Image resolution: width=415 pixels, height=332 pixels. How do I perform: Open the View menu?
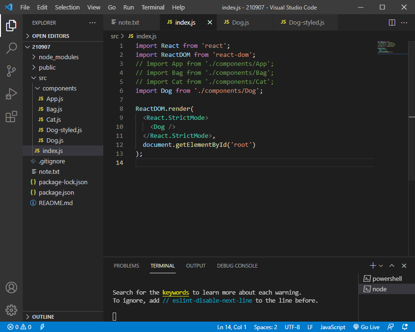pos(94,8)
